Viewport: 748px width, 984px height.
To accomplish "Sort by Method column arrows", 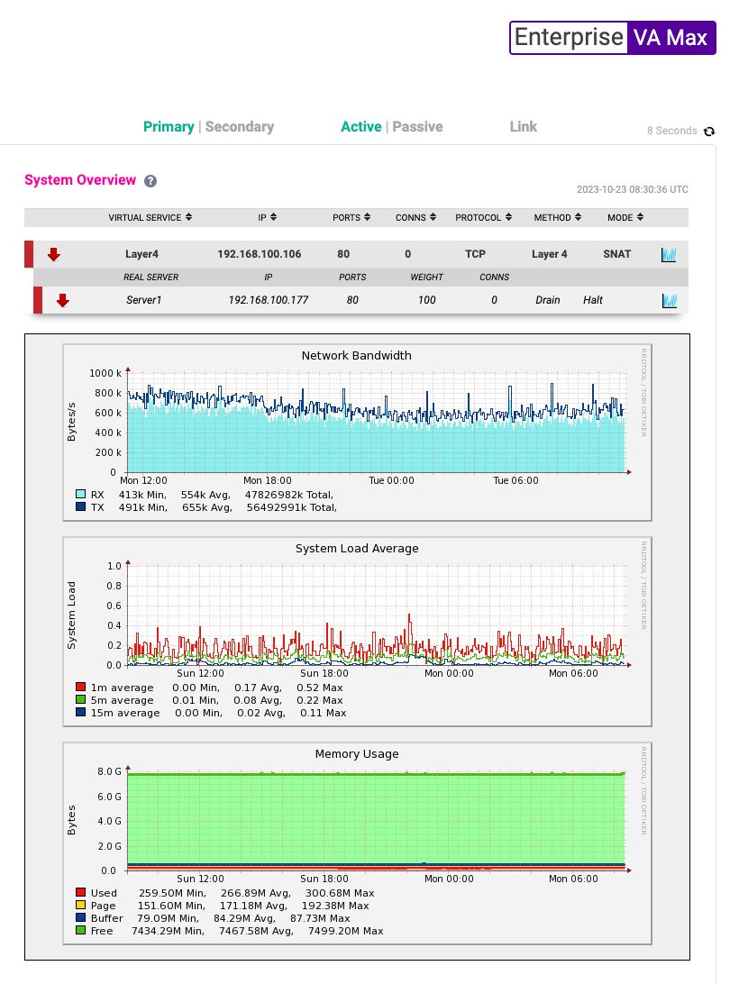I will pyautogui.click(x=578, y=217).
